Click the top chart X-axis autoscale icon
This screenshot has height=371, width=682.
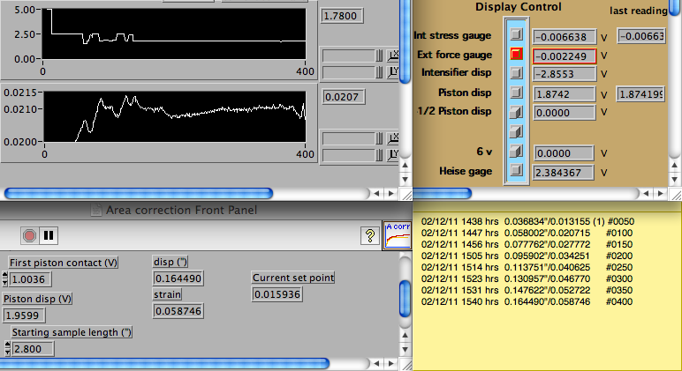coord(394,56)
